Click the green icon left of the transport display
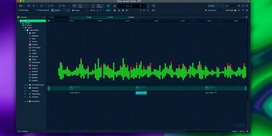 pyautogui.click(x=108, y=6)
